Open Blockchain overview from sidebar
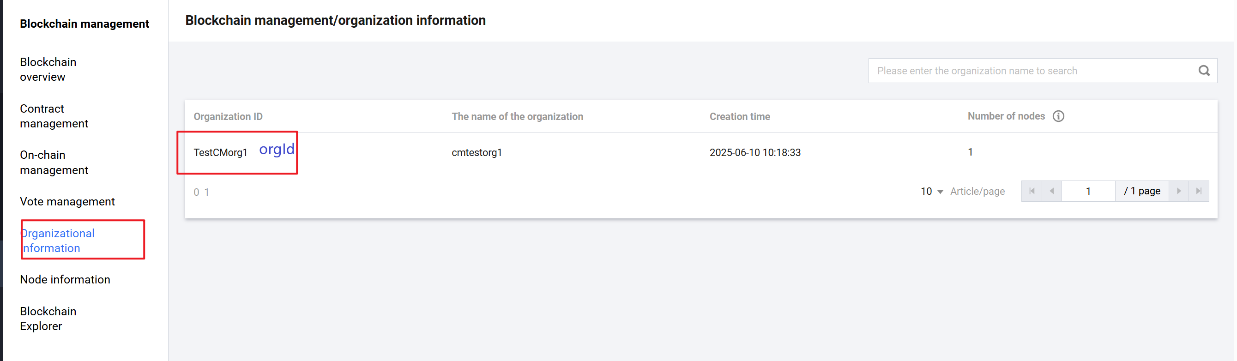Screen dimensions: 1237x361 point(48,69)
